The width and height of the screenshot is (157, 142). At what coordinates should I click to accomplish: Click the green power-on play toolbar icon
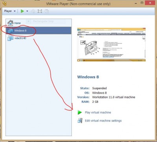22,11
